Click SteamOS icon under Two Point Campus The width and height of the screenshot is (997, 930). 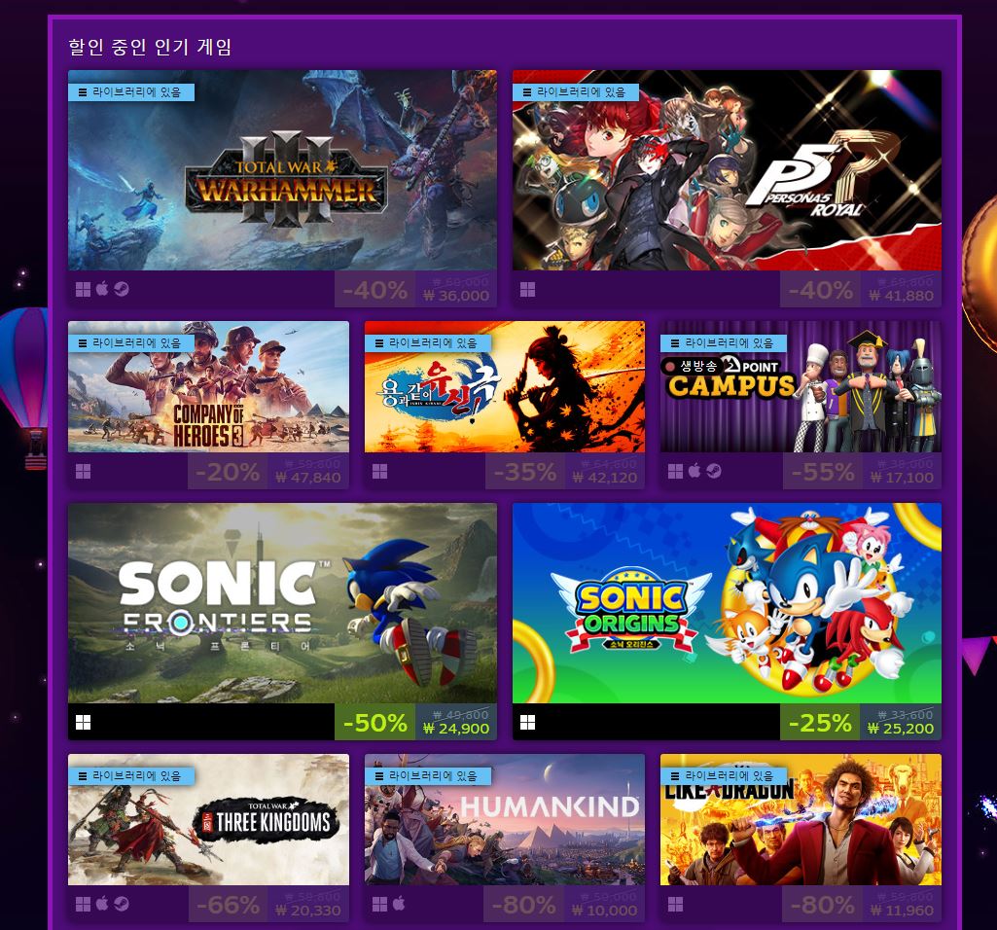pos(713,472)
